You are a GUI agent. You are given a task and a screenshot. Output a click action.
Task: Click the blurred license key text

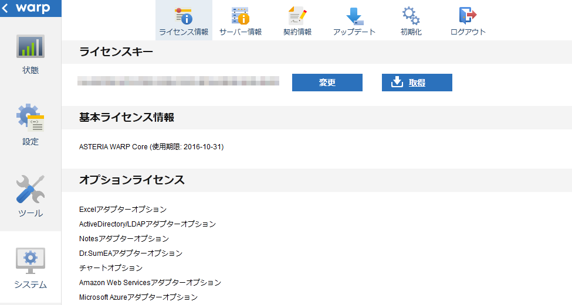point(178,81)
